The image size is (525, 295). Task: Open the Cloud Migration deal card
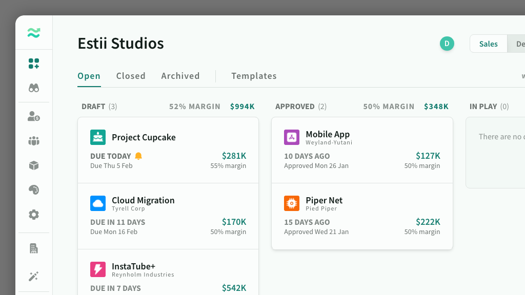coord(168,216)
